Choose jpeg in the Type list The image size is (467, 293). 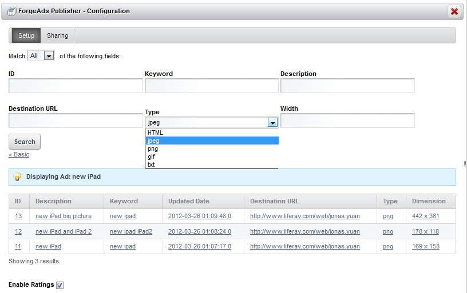tap(212, 141)
